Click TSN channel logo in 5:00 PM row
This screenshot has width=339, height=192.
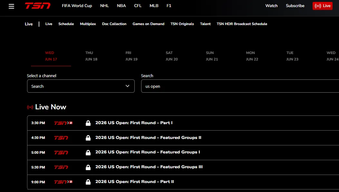click(x=61, y=152)
